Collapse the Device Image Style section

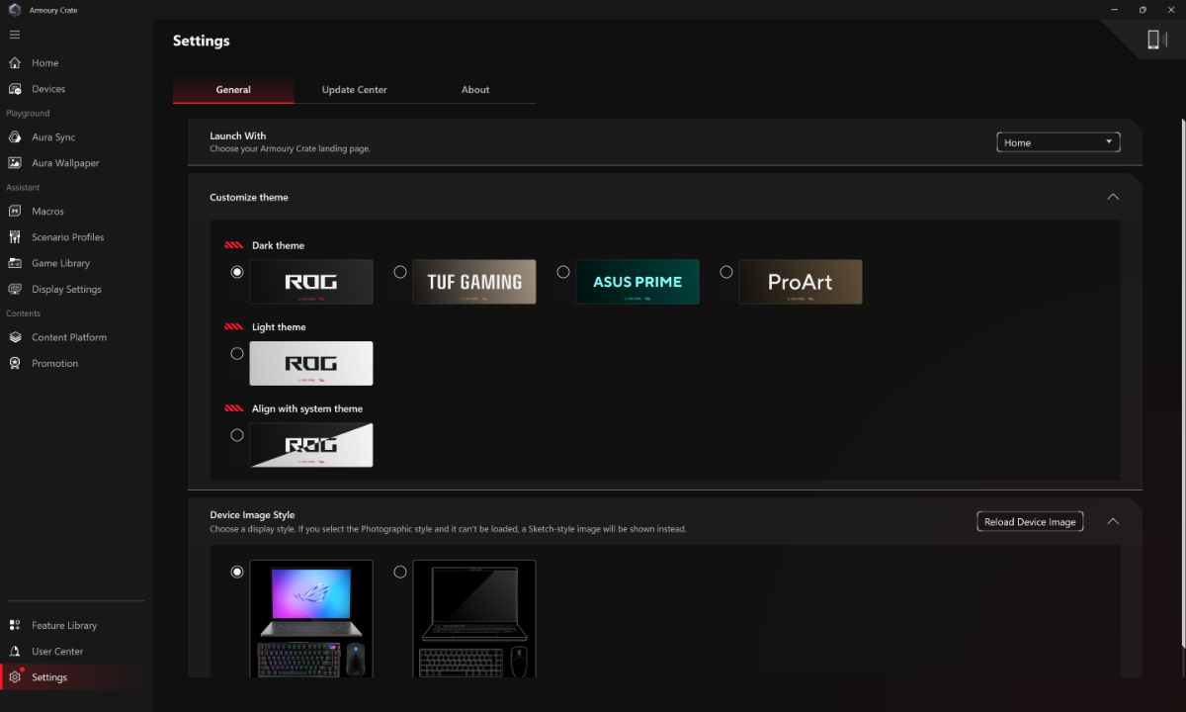click(x=1113, y=521)
